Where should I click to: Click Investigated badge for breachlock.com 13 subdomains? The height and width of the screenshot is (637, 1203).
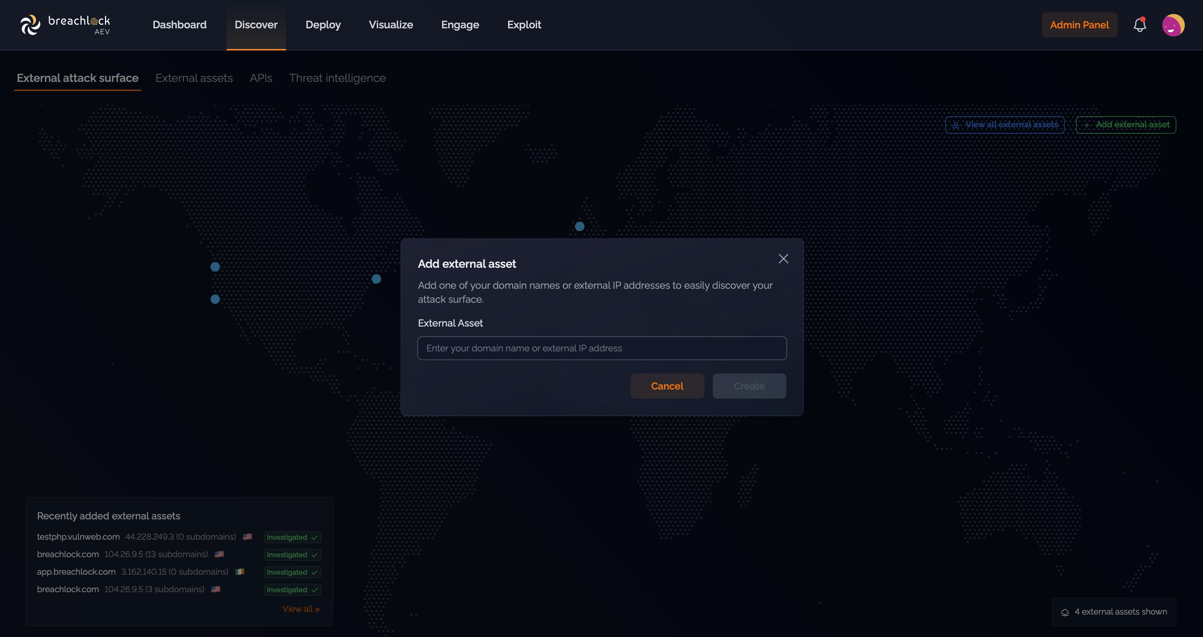(x=292, y=555)
